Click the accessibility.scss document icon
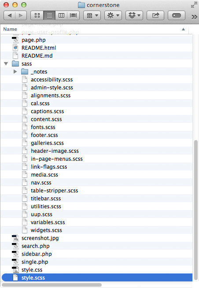Viewport: 199px width, 288px height. pyautogui.click(x=25, y=80)
